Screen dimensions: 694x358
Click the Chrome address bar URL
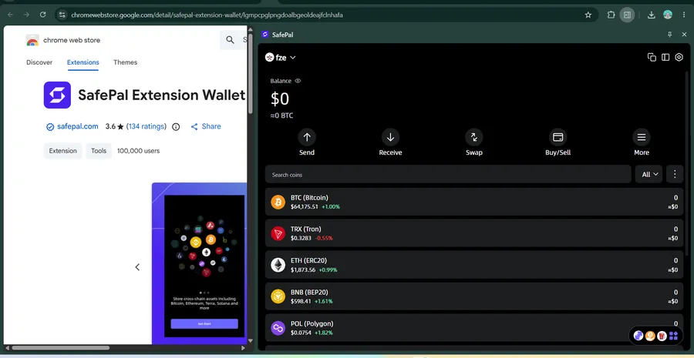[207, 15]
